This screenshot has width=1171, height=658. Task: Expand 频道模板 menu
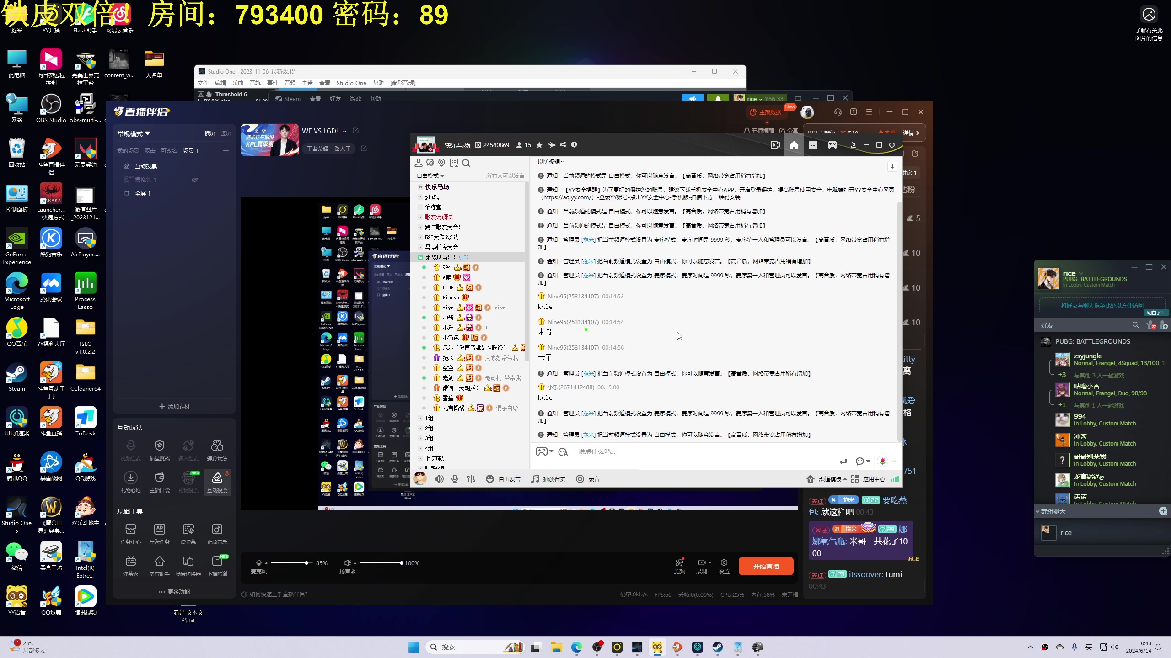click(826, 479)
